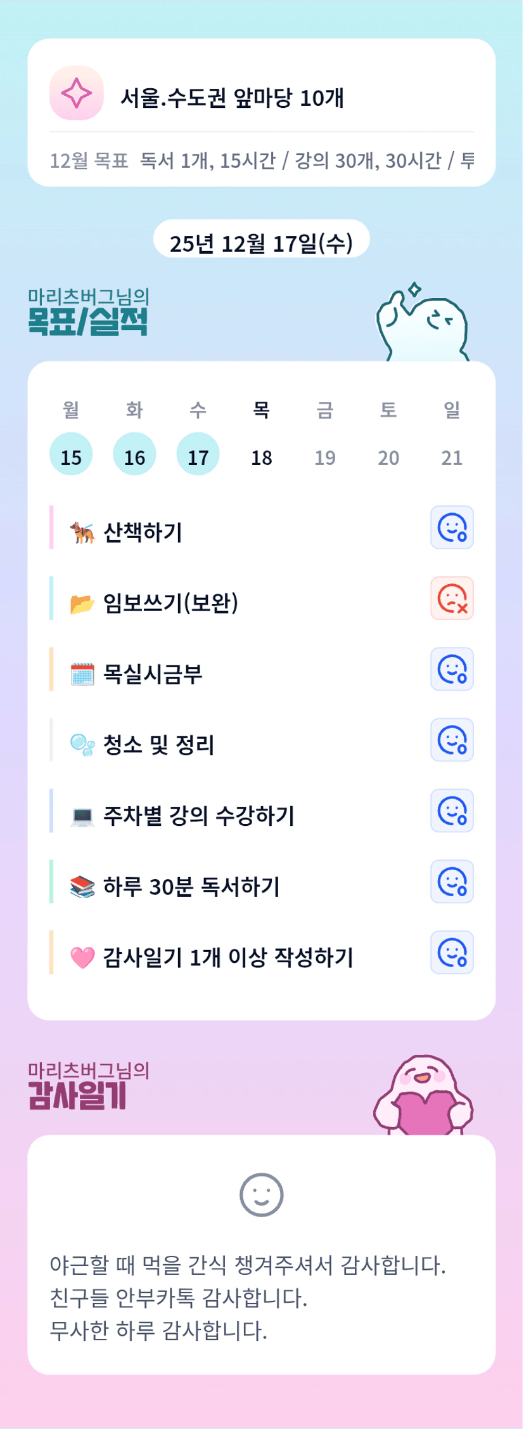
Task: Toggle red sad face for 임보쓰기(보완)
Action: click(x=452, y=598)
